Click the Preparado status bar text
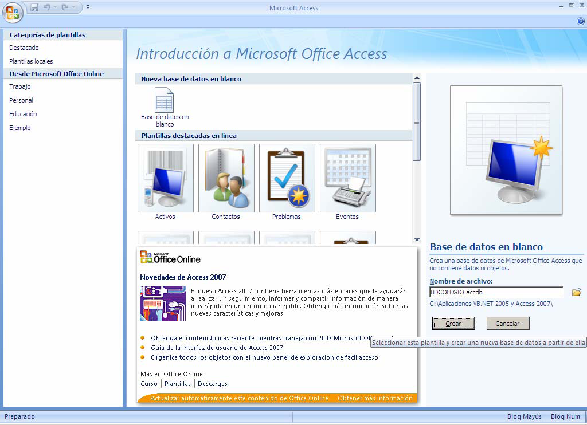The image size is (587, 425). (19, 416)
